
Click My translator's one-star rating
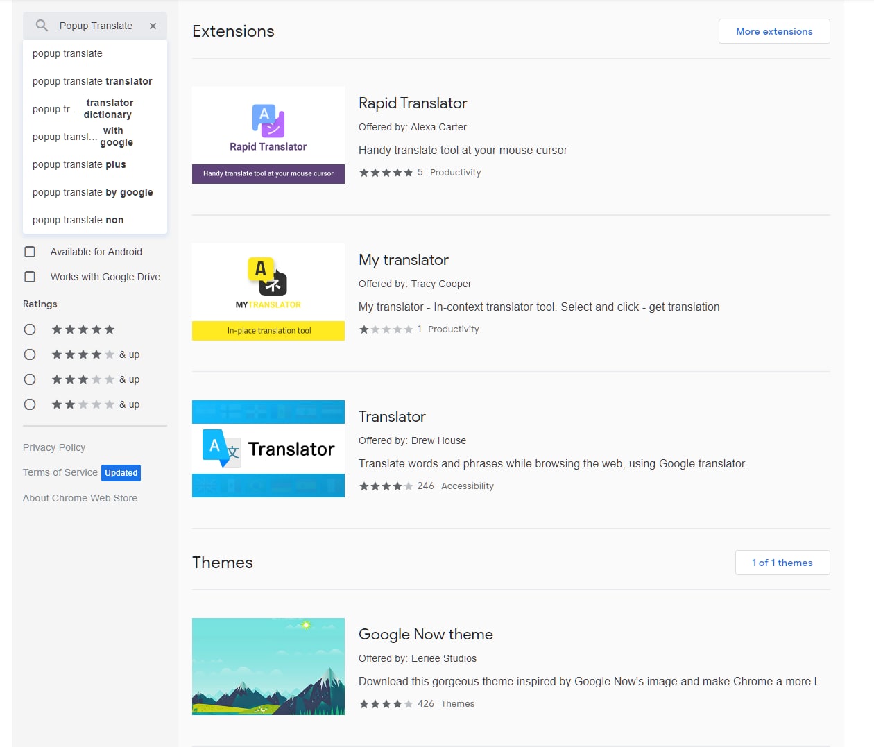click(386, 329)
